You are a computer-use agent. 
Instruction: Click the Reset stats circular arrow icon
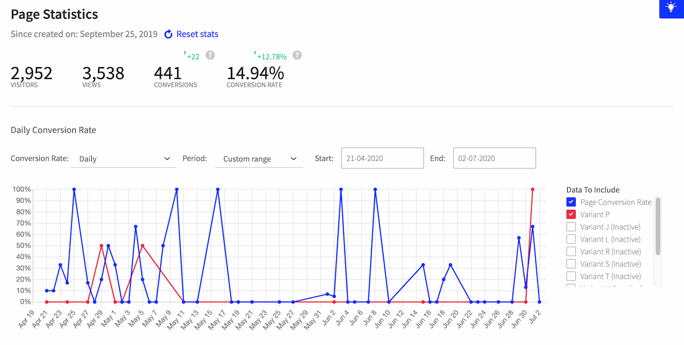coord(168,35)
